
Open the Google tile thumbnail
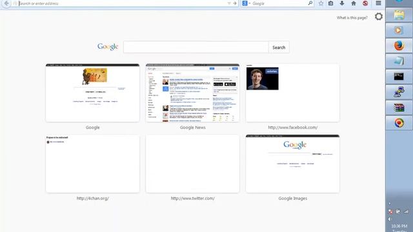[93, 93]
